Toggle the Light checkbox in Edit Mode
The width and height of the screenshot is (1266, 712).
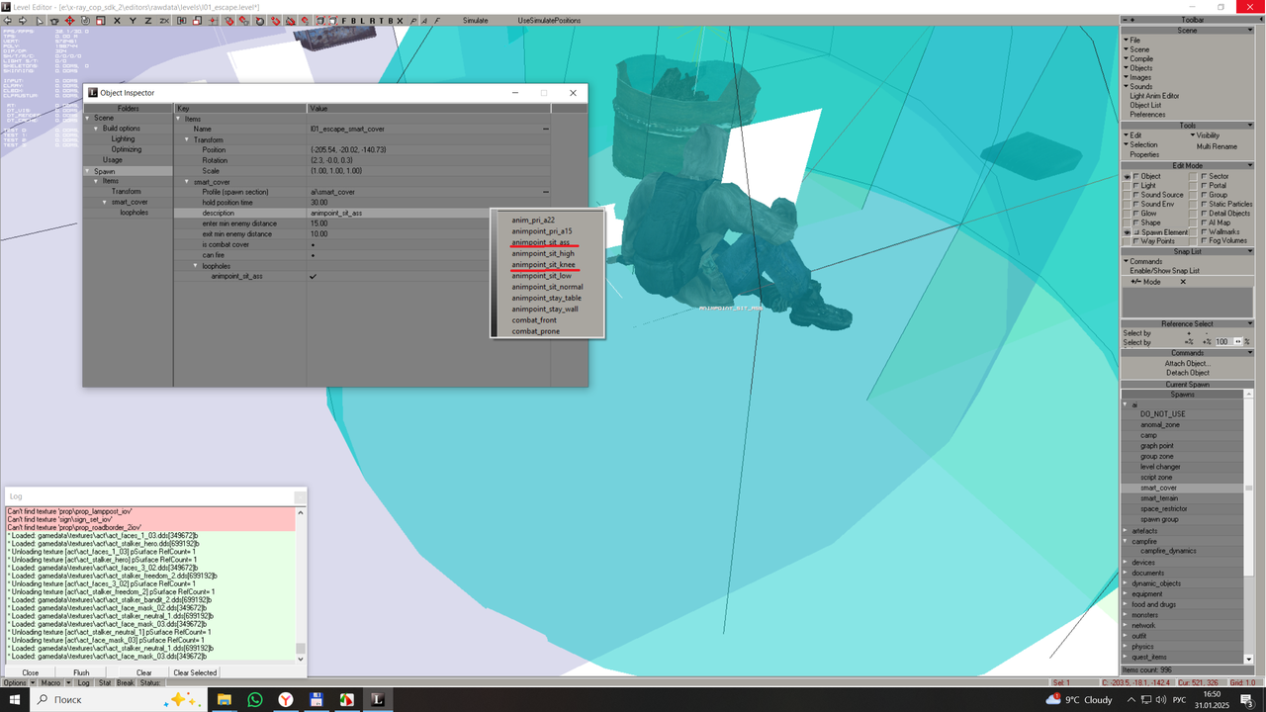[x=1135, y=185]
